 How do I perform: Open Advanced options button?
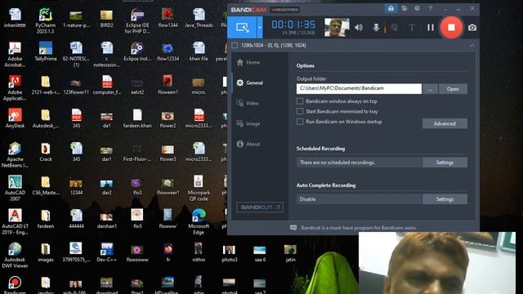click(445, 123)
